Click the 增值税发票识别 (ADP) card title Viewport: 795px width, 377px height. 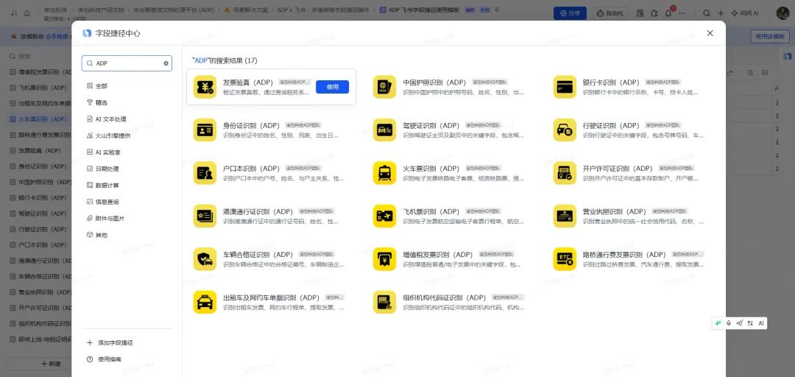click(x=438, y=255)
